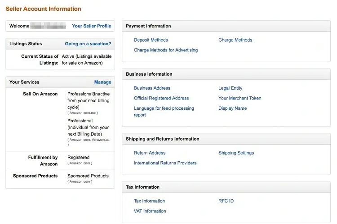
Task: Open Deposit Methods
Action: click(x=151, y=40)
